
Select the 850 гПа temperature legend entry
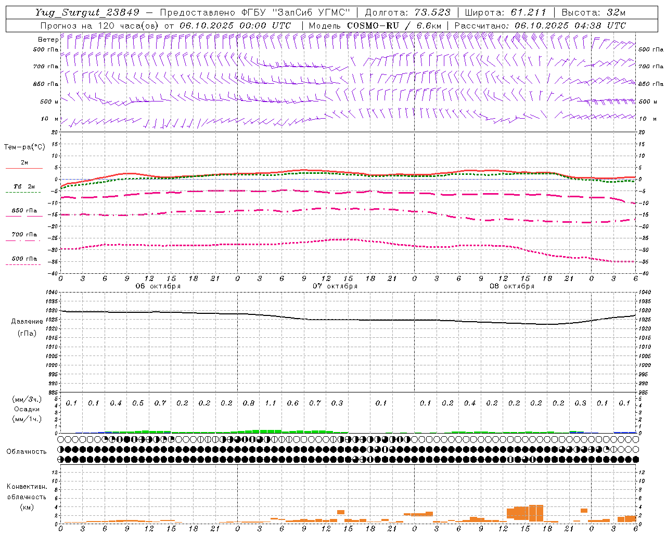pyautogui.click(x=24, y=211)
